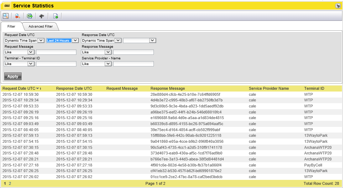343x188 pixels.
Task: Click current page 1 in pager
Action: tap(5, 183)
